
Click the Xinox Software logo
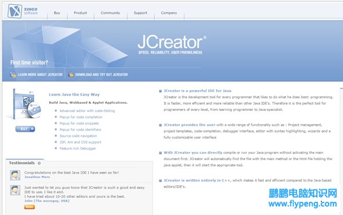pos(23,11)
